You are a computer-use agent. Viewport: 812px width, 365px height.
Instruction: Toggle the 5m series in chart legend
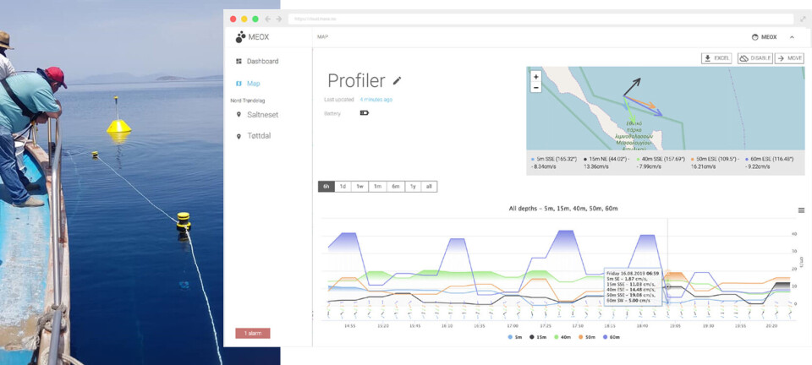point(513,337)
